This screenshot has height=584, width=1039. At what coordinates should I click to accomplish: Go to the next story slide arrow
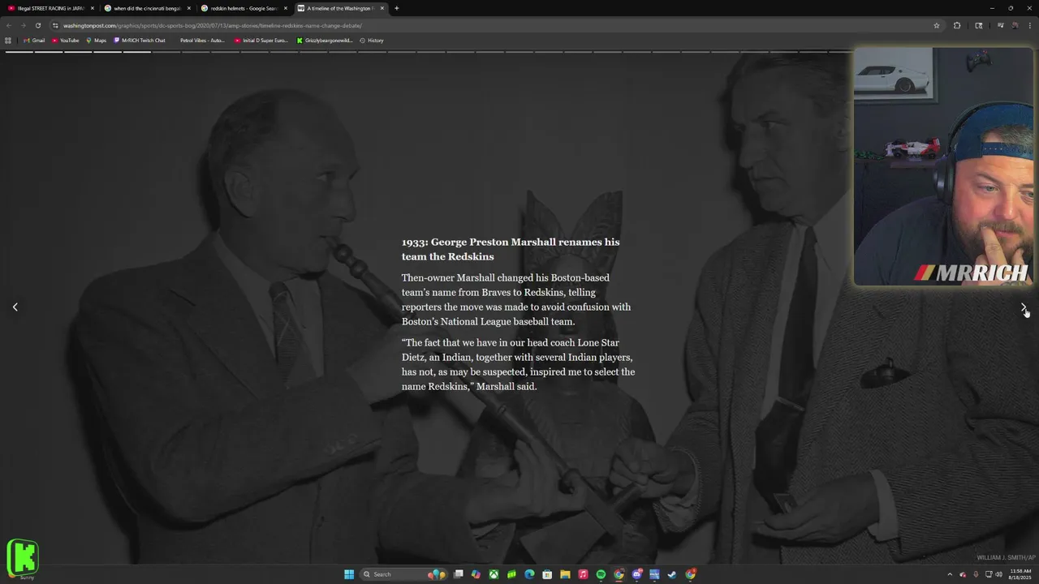coord(1024,307)
